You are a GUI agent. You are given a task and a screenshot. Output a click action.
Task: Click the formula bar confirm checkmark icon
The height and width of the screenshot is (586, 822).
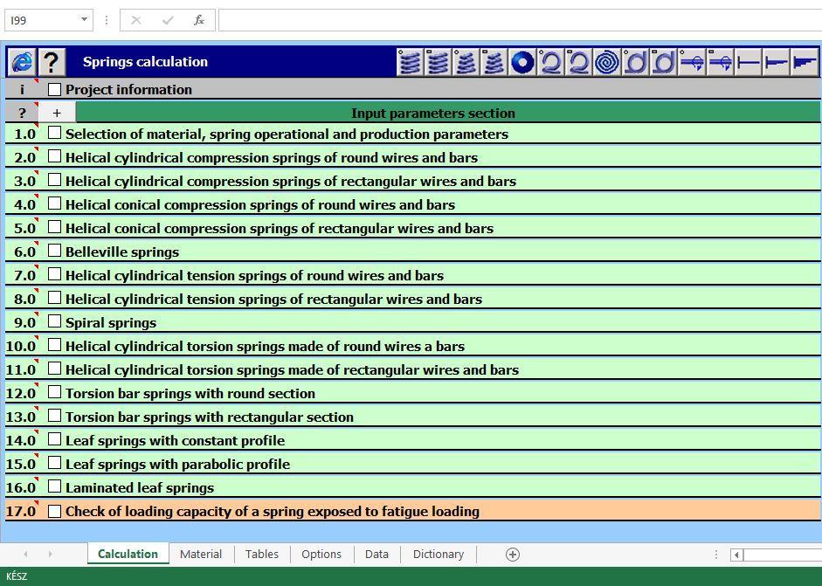click(168, 20)
